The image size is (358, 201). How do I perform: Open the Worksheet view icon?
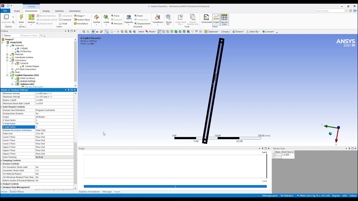pyautogui.click(x=206, y=17)
